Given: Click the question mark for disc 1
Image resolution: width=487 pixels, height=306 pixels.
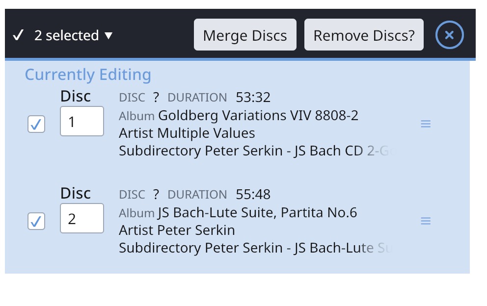Looking at the screenshot, I should click(156, 98).
